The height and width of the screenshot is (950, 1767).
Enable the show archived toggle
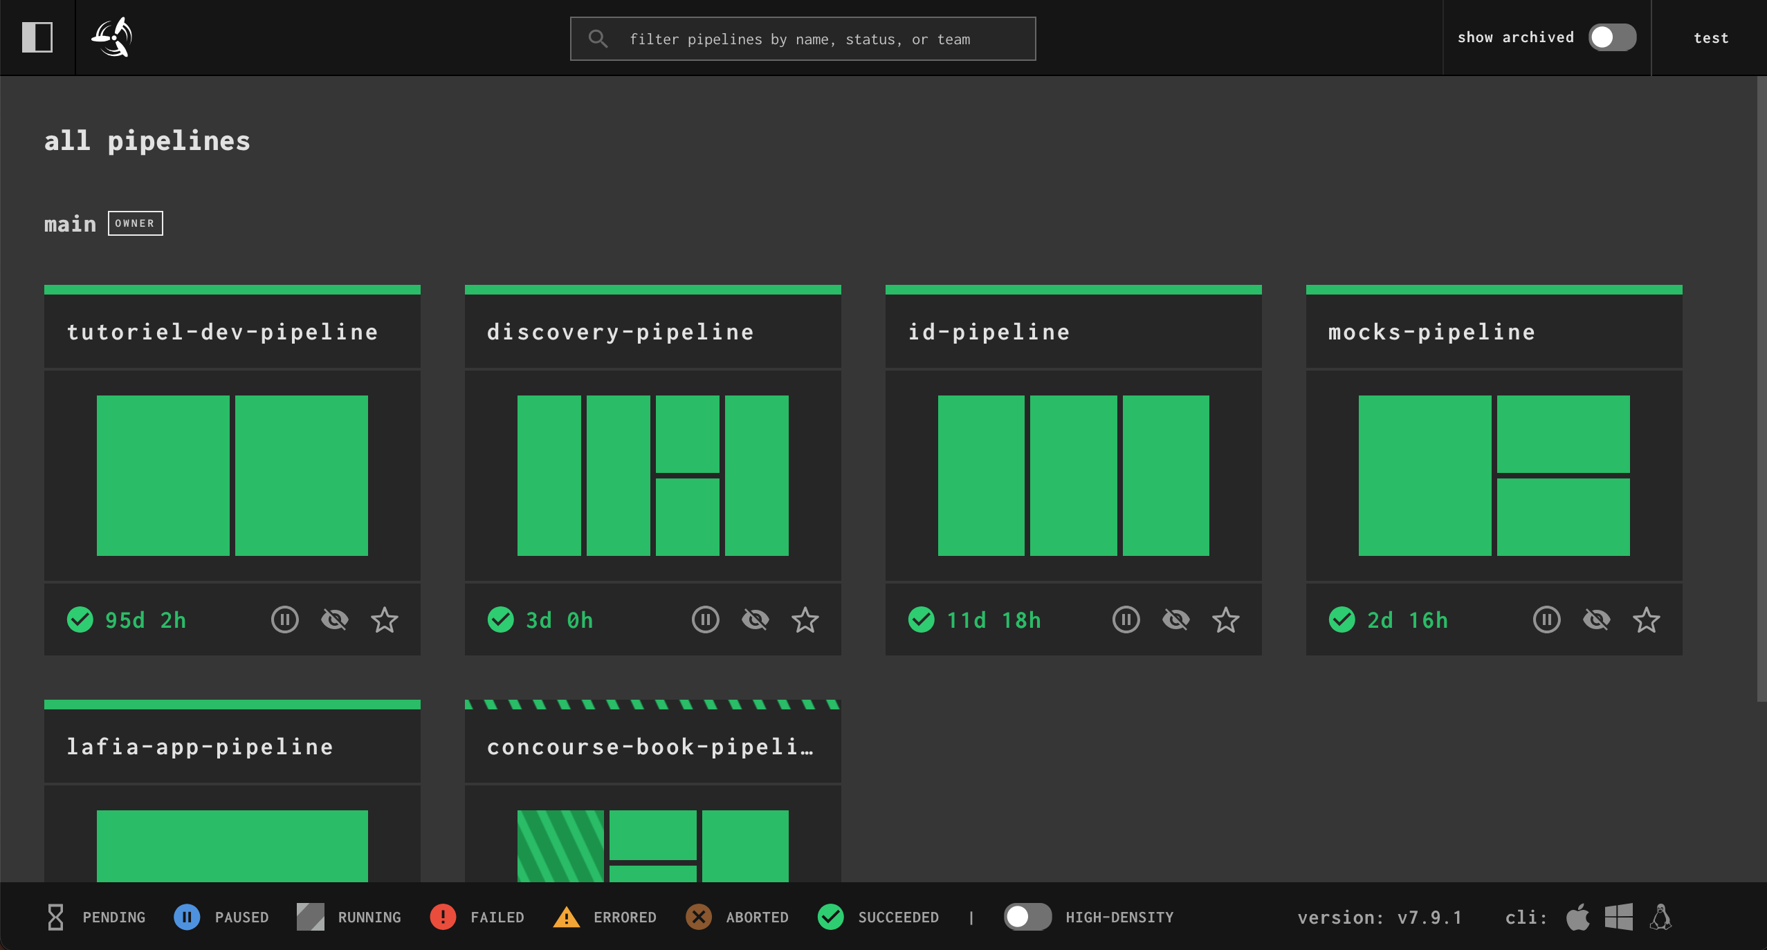pyautogui.click(x=1612, y=37)
